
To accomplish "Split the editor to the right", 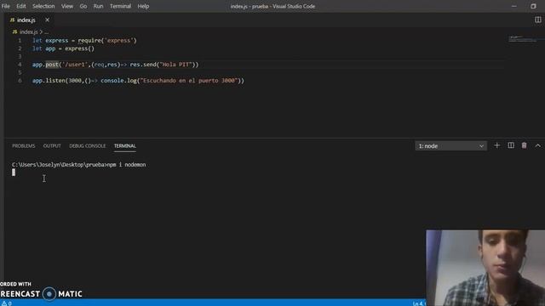I will 537,20.
